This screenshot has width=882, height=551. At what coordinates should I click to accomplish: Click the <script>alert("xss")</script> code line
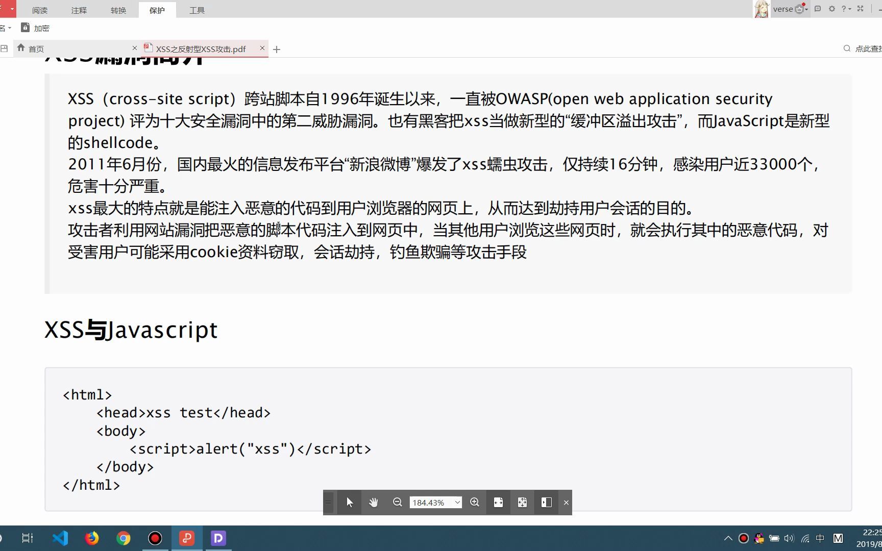[x=250, y=449]
